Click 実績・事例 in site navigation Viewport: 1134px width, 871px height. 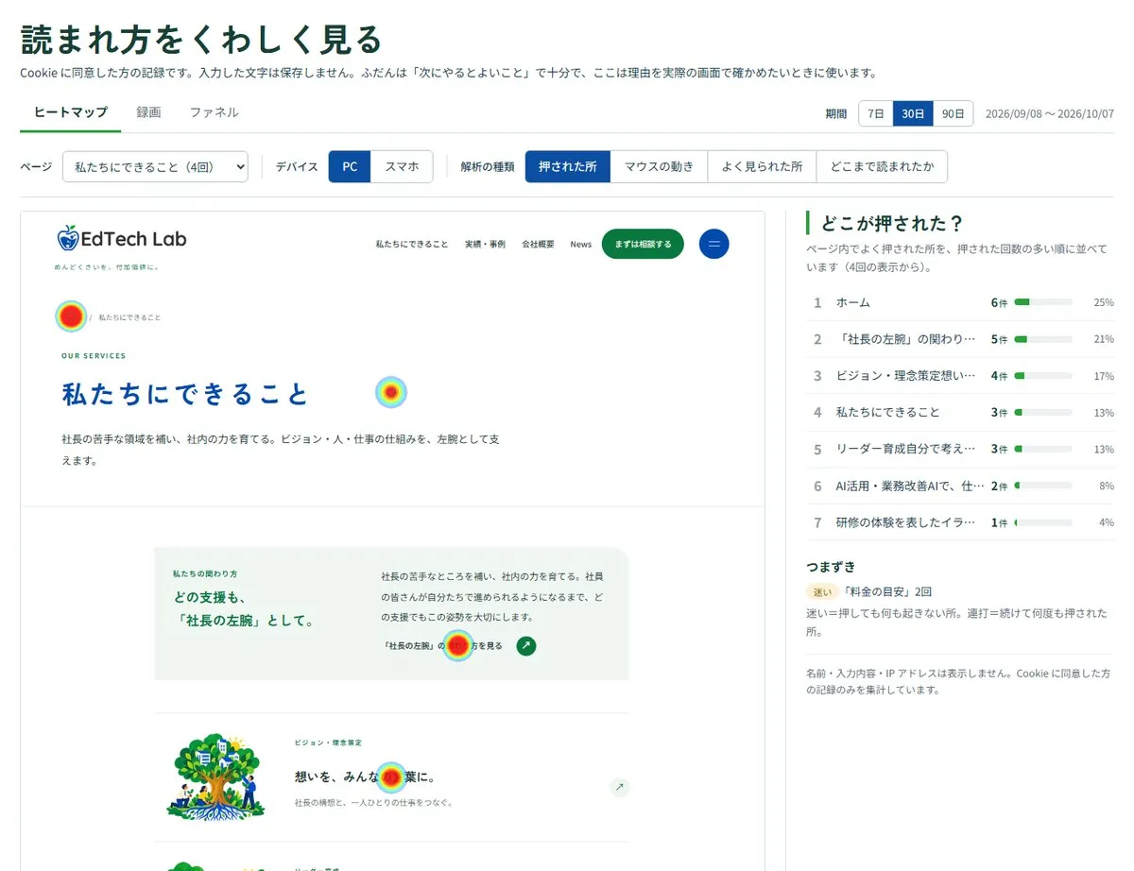485,244
